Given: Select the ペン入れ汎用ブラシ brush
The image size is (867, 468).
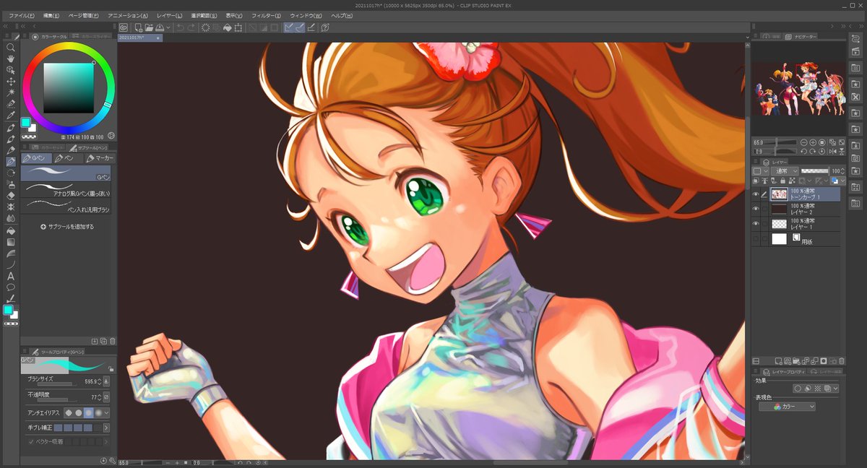Looking at the screenshot, I should pyautogui.click(x=66, y=206).
